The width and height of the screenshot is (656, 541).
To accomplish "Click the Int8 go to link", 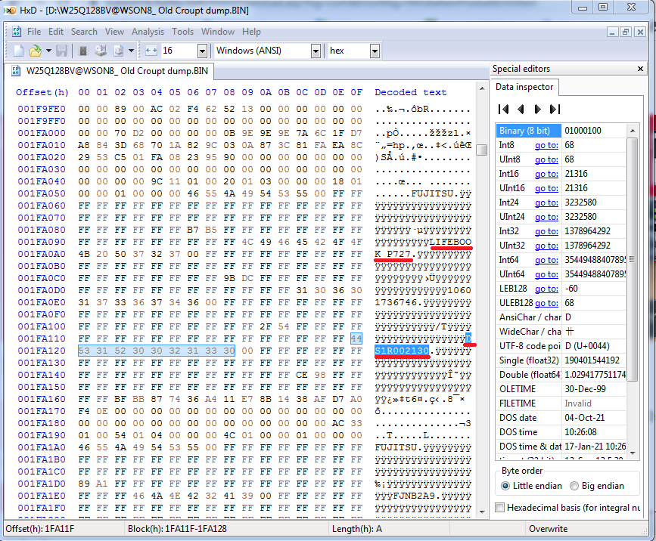I will coord(546,145).
